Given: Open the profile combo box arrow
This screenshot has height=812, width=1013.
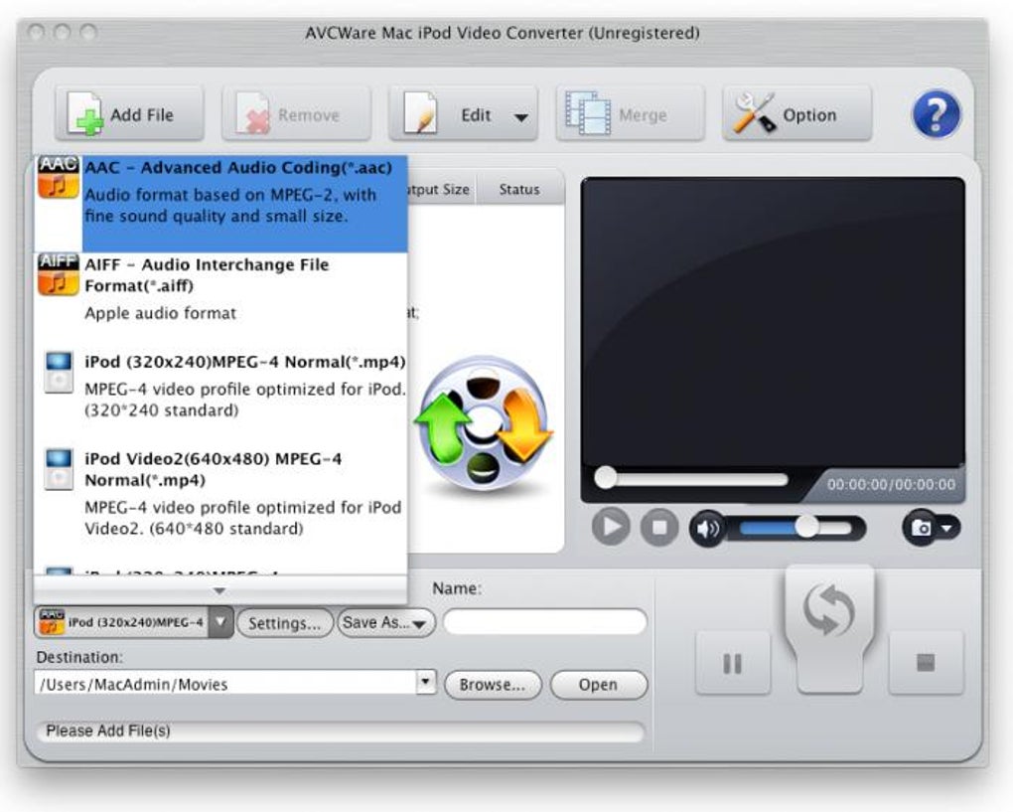Looking at the screenshot, I should 220,622.
